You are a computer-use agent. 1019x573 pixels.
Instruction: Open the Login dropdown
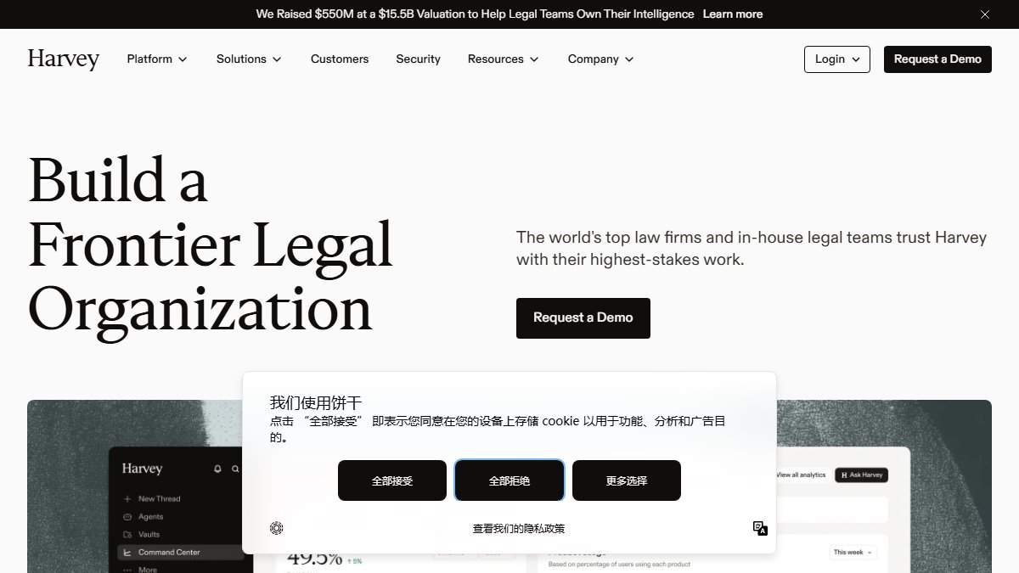837,59
